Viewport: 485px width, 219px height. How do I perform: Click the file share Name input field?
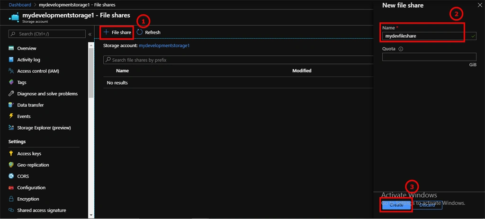[429, 36]
